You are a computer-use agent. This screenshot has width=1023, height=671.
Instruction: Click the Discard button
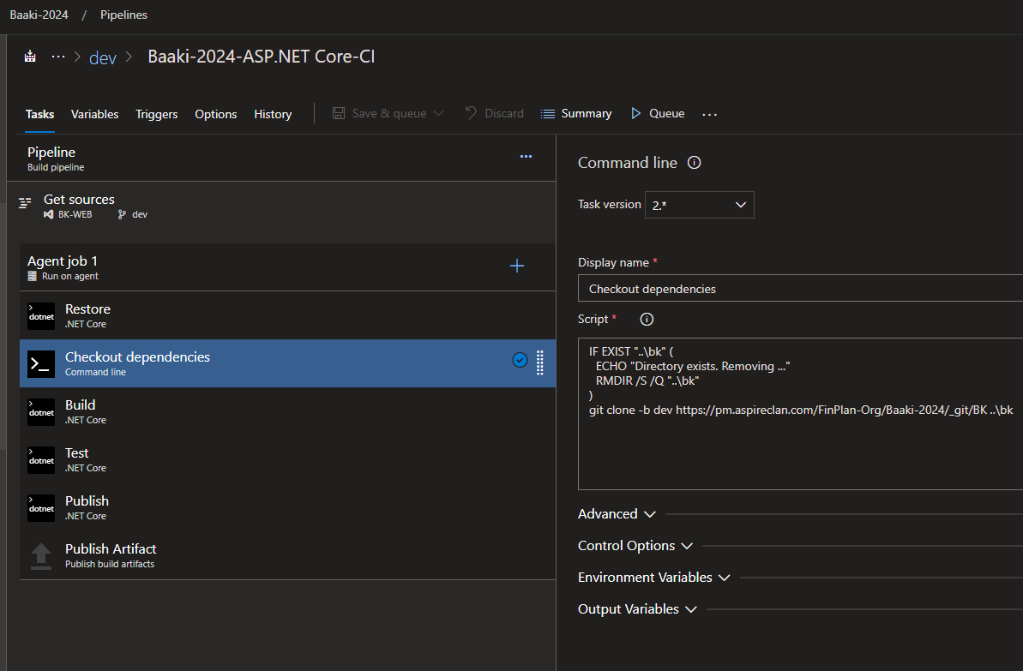pyautogui.click(x=495, y=113)
